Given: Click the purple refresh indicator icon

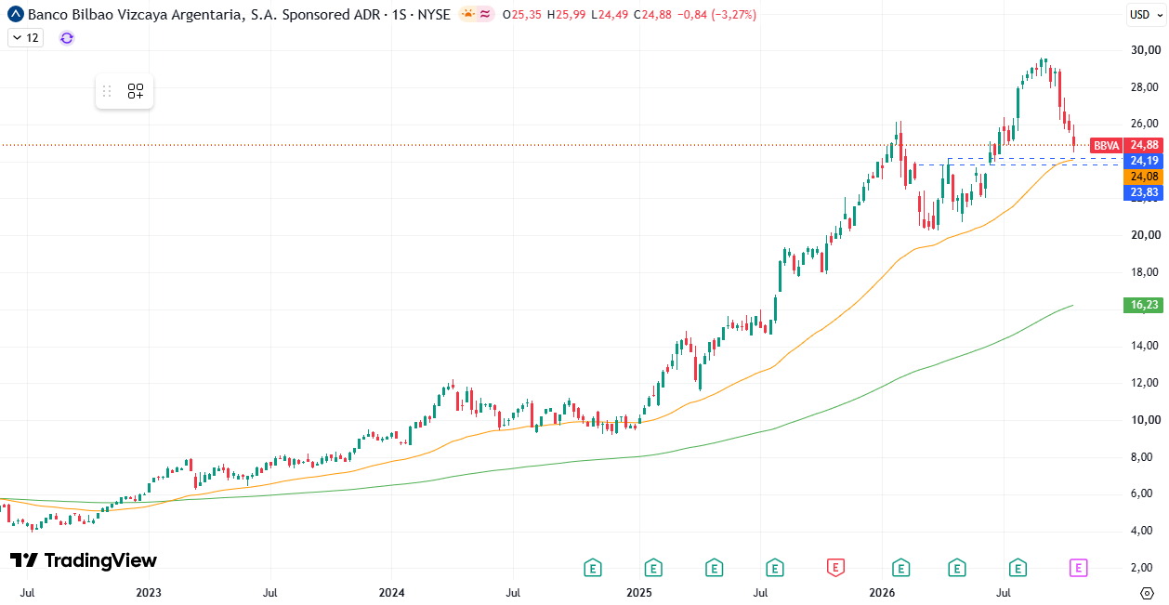Looking at the screenshot, I should 66,38.
